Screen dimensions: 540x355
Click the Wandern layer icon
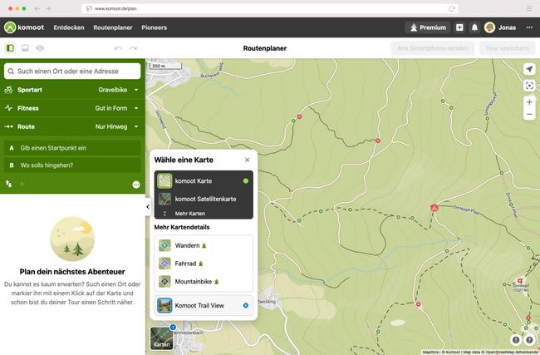[x=164, y=245]
